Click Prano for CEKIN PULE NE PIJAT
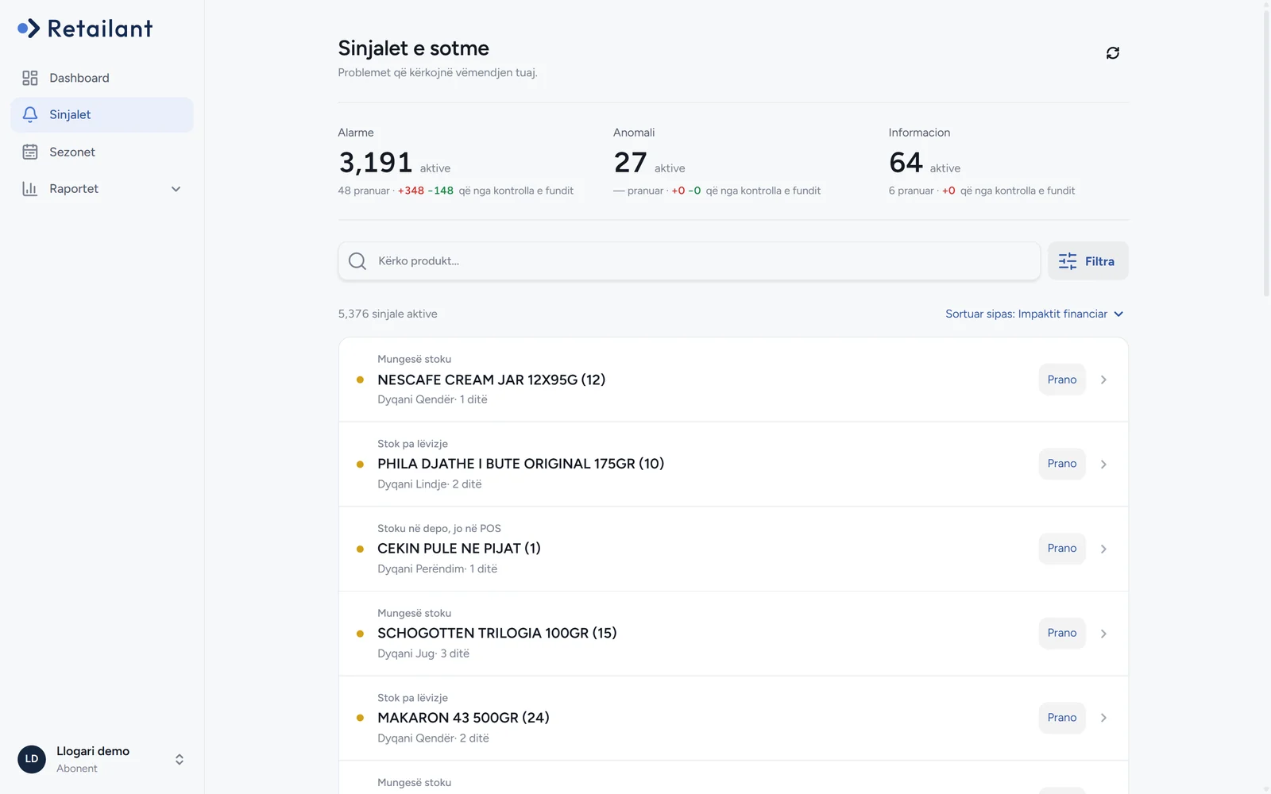1271x794 pixels. 1062,549
